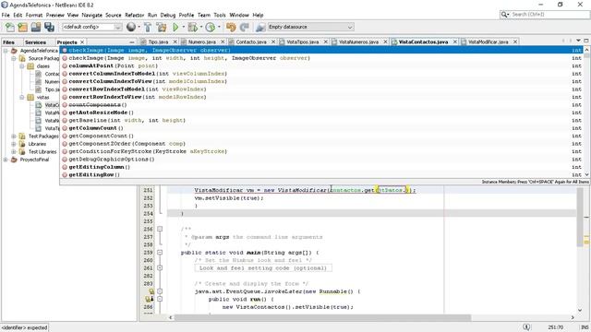The image size is (591, 332).
Task: Click the globe browser icon in toolbar
Action: 131,27
